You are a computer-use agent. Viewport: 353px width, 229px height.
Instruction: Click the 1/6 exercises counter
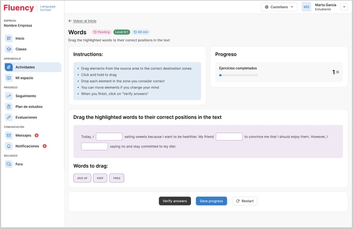335,72
